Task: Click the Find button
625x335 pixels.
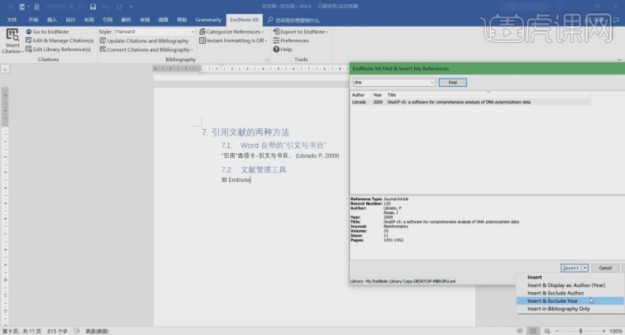Action: [x=452, y=83]
